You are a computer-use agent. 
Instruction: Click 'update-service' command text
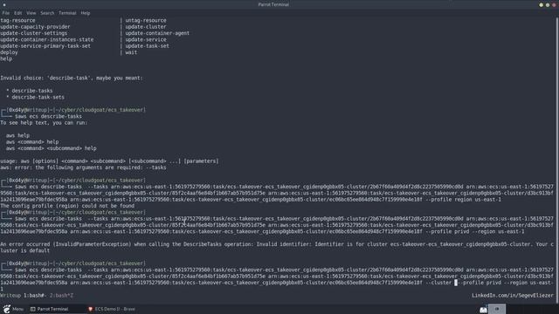(x=146, y=39)
